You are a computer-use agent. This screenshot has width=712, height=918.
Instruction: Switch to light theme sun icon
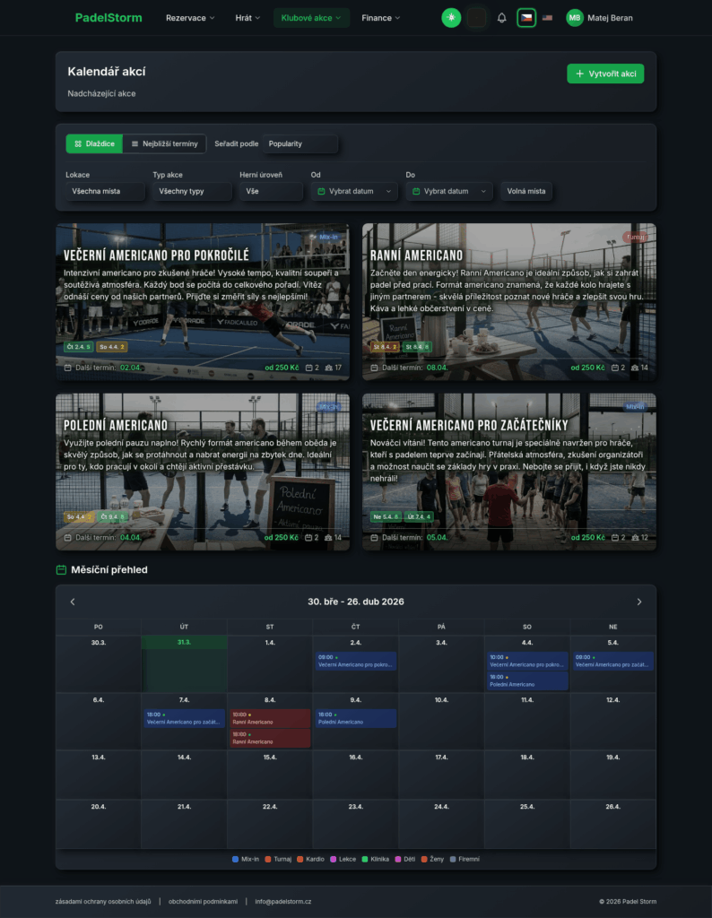tap(451, 18)
